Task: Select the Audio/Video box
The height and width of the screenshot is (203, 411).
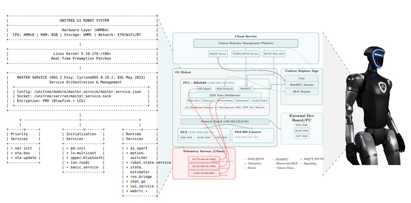Action: click(x=260, y=101)
